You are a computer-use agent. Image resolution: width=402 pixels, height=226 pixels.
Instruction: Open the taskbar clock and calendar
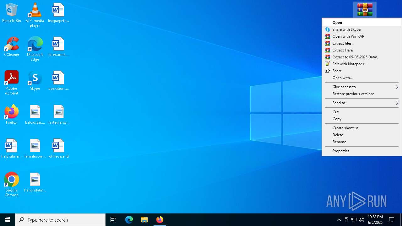(x=375, y=220)
